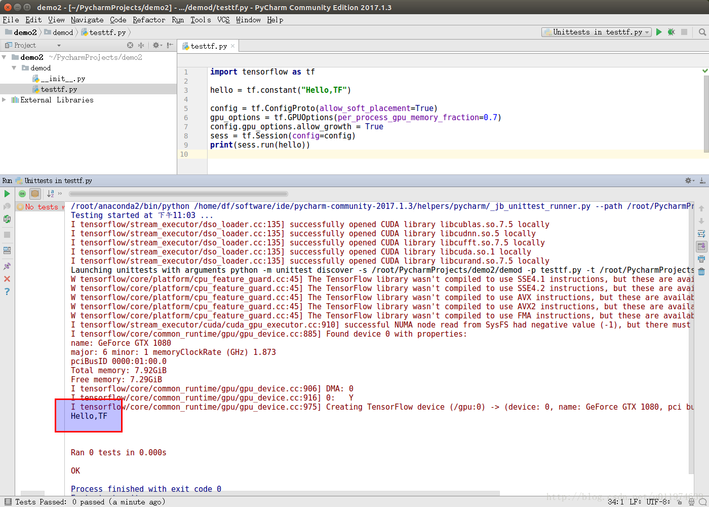This screenshot has height=507, width=709.
Task: Open the Tools menu
Action: [x=201, y=20]
